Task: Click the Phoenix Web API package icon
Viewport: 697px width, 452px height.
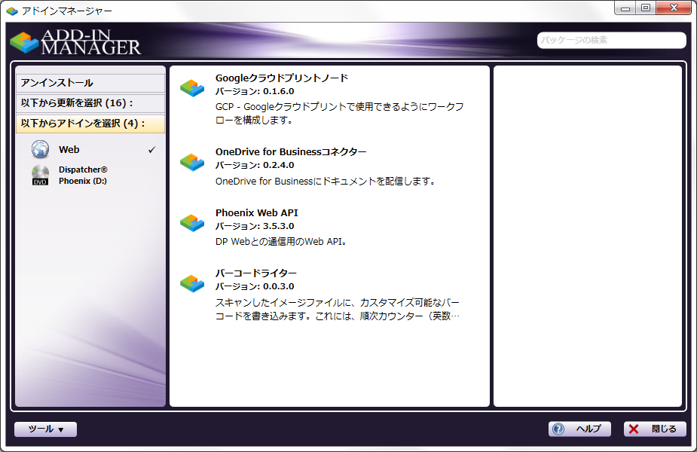Action: pyautogui.click(x=192, y=223)
